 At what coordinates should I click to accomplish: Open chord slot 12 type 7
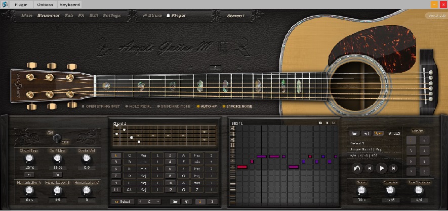[x=197, y=190]
